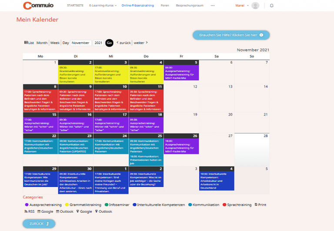Viewport: 334px width, 231px height.
Task: Open Sprachtraining event on November 8
Action: pos(40,101)
